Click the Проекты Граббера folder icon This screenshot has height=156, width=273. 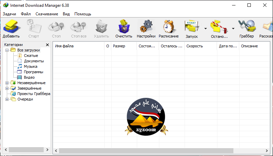pos(13,94)
